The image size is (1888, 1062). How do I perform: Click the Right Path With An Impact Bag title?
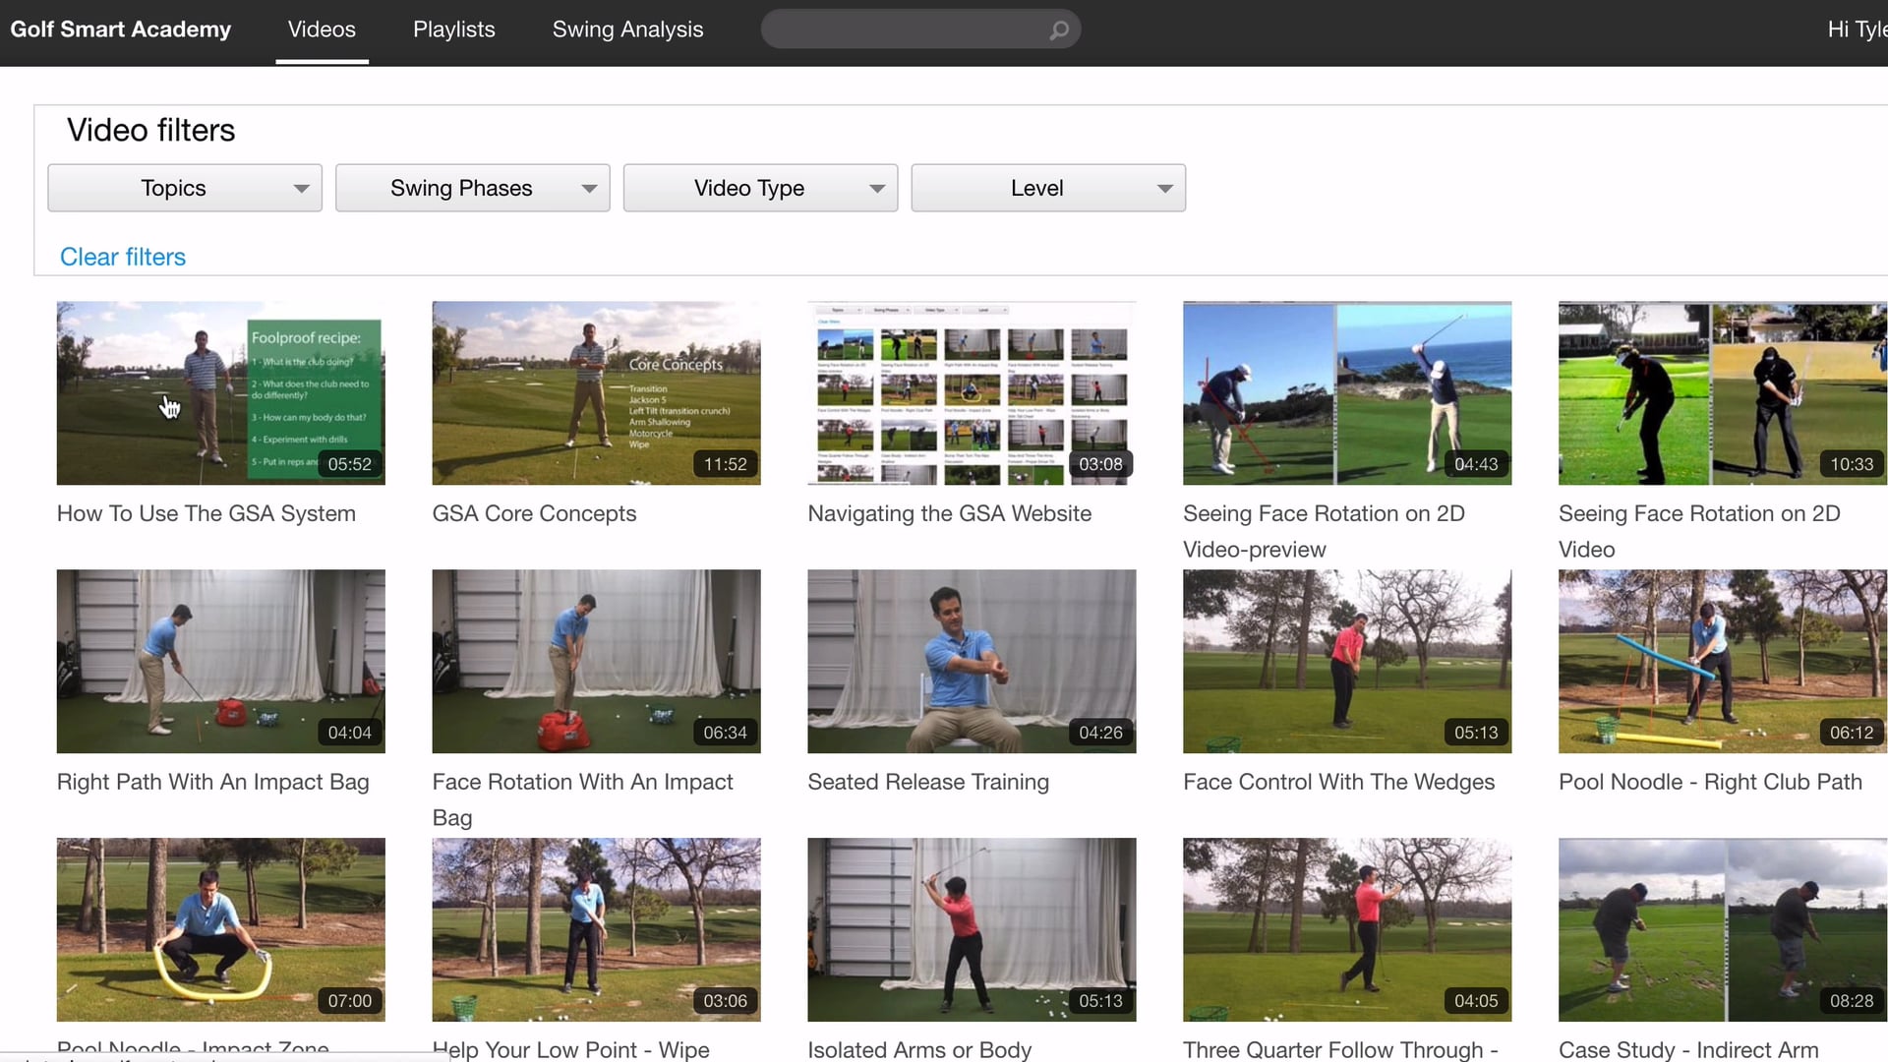click(x=212, y=782)
